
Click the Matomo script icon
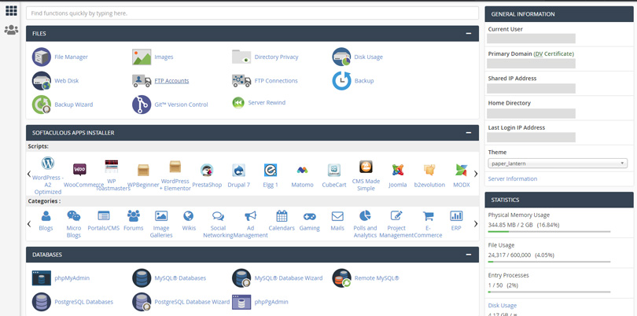tap(302, 171)
